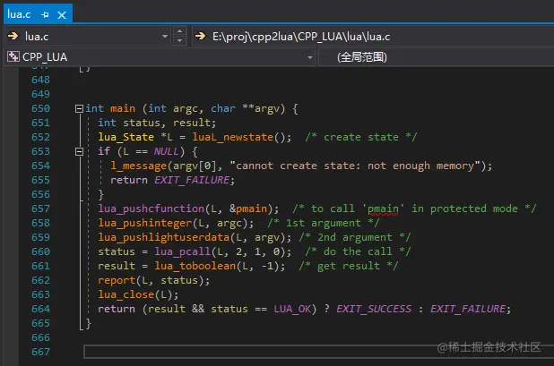
Task: Click the down arrow of the splitter stepper
Action: 180,41
